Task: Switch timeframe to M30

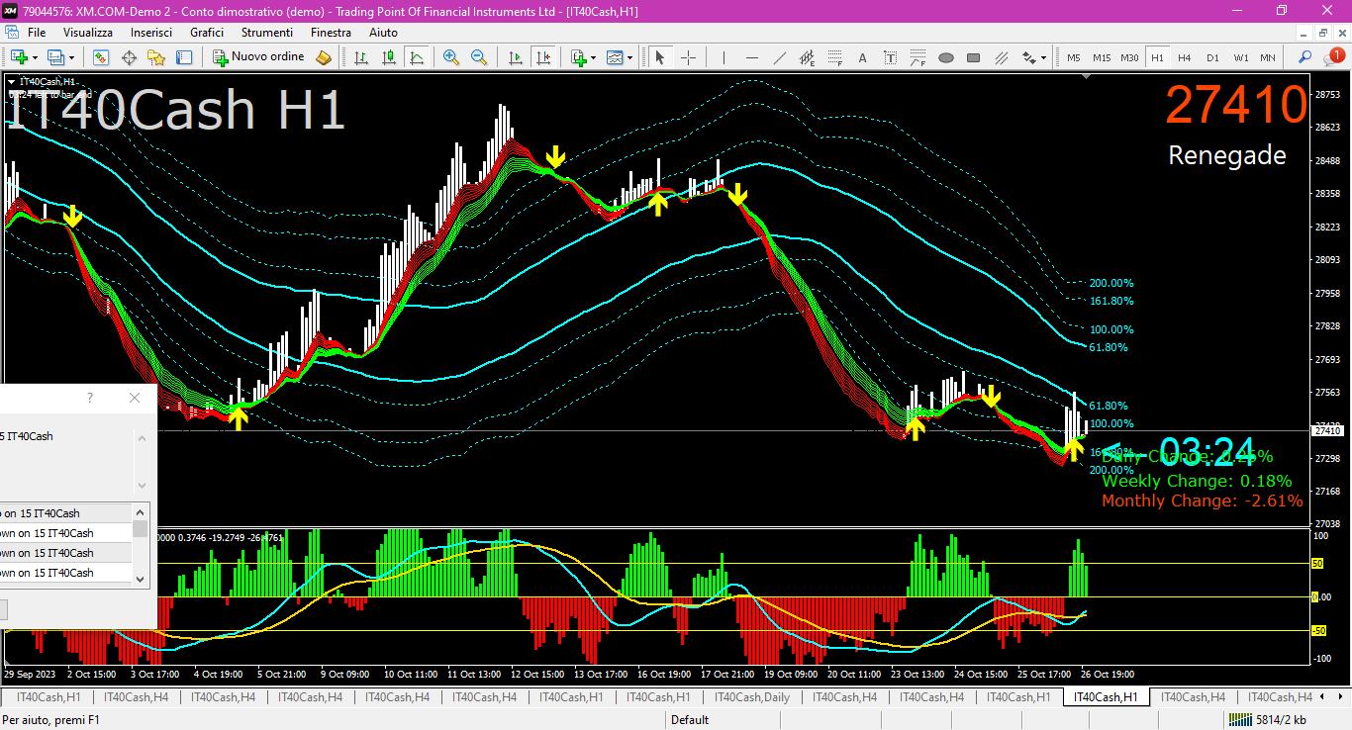Action: [x=1129, y=57]
